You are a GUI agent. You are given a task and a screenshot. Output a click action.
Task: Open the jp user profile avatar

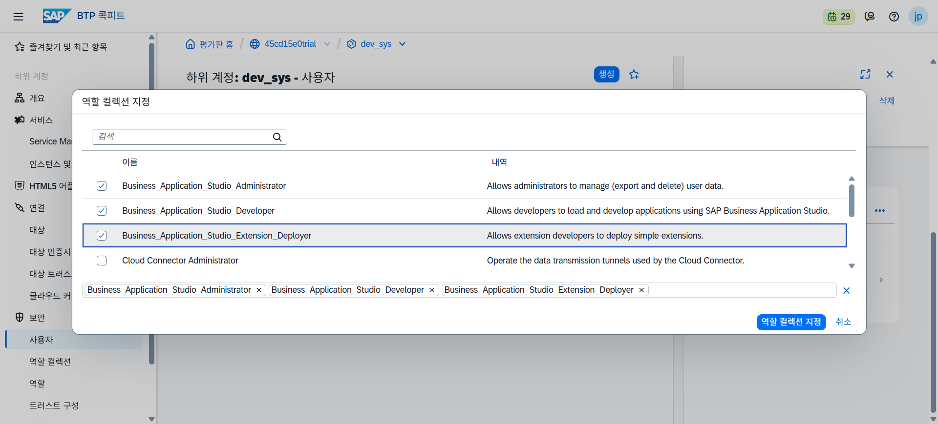918,17
